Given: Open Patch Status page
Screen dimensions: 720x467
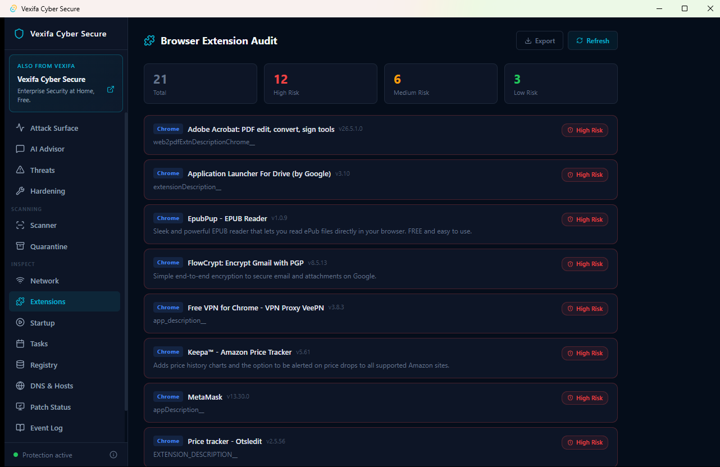Looking at the screenshot, I should coord(65,407).
